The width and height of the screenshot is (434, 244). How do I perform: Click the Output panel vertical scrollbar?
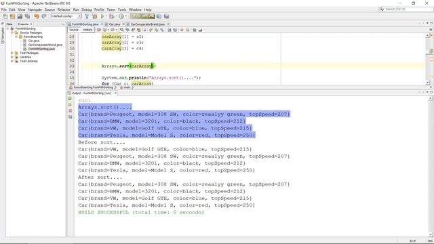click(431, 166)
